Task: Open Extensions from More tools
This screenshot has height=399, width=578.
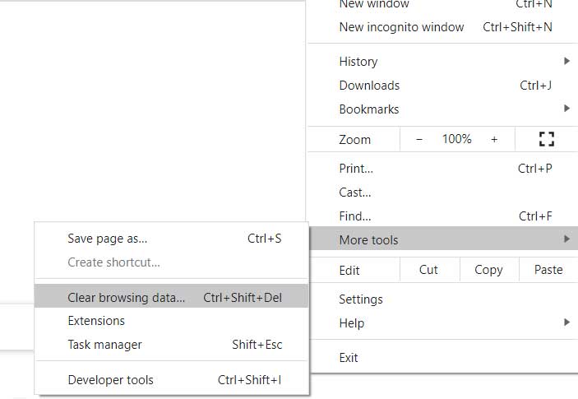Action: [171, 321]
